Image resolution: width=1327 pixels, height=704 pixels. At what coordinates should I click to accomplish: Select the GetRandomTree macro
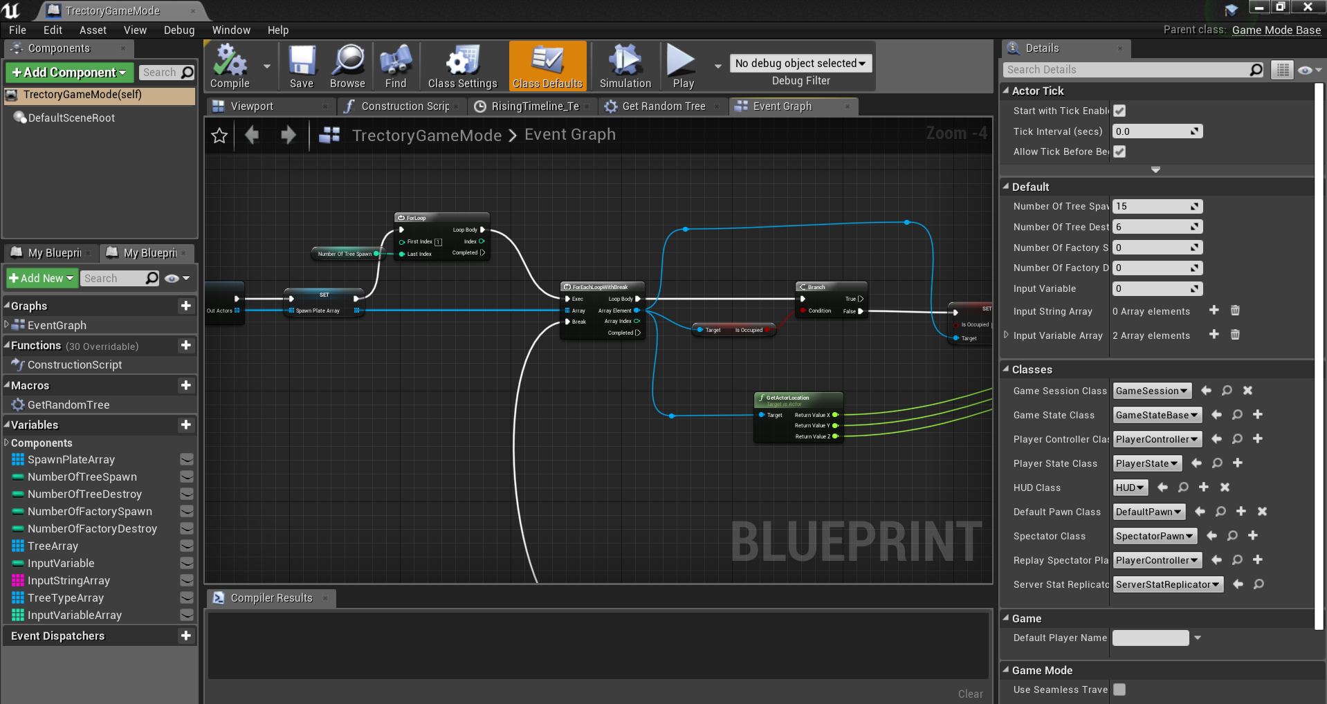pos(68,405)
